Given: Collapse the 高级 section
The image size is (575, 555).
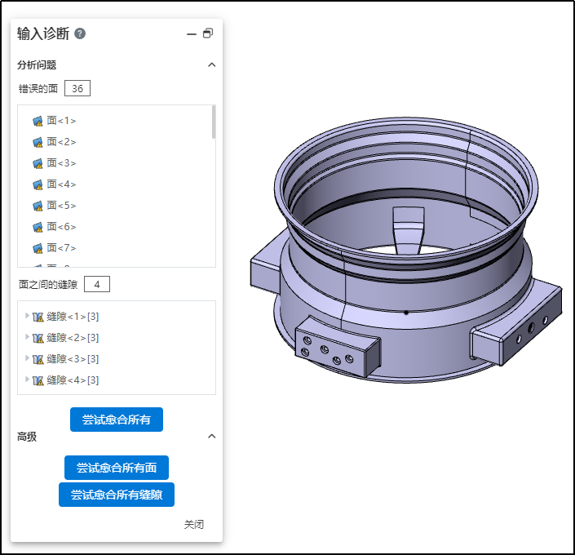Looking at the screenshot, I should click(x=211, y=437).
